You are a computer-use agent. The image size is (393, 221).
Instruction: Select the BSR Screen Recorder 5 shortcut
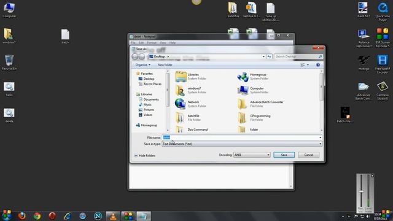tap(383, 37)
